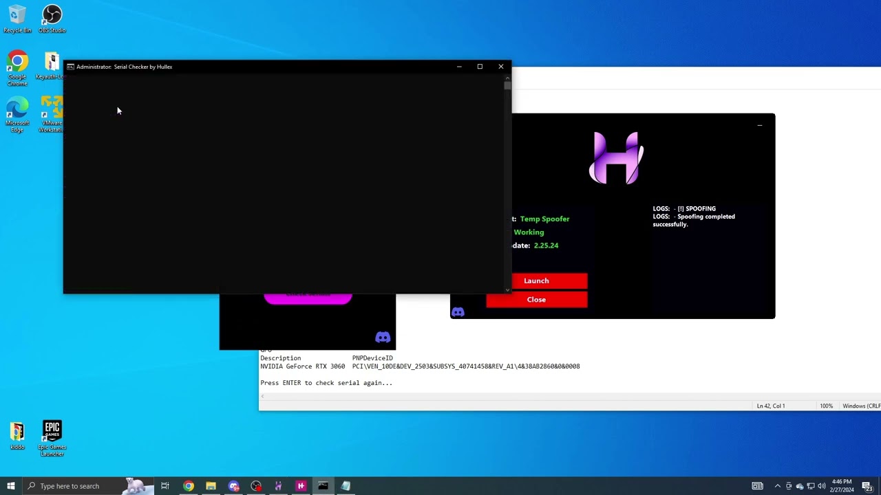Screen dimensions: 881x495
Task: Open the network status tray icon
Action: 811,486
